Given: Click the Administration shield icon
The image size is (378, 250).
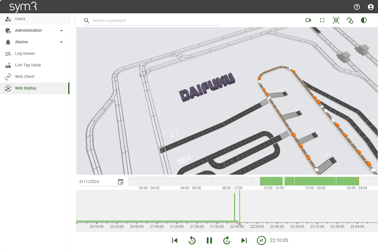Looking at the screenshot, I should pos(8,31).
